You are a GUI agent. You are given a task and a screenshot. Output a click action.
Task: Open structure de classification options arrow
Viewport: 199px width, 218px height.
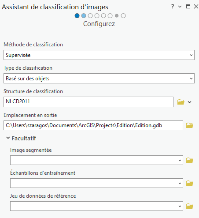click(x=190, y=102)
